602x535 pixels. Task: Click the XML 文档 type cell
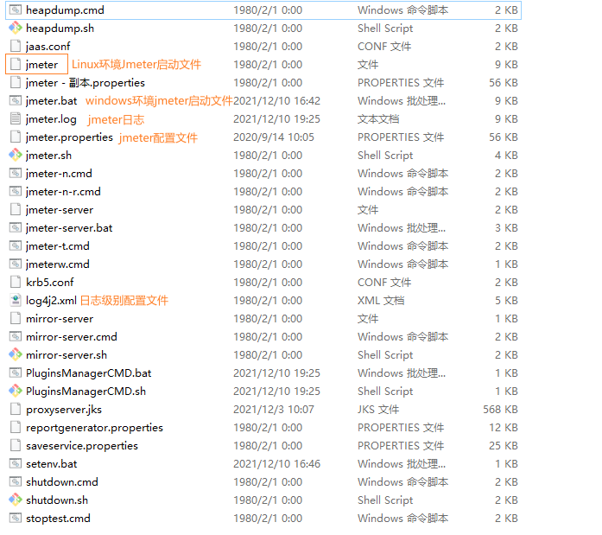pyautogui.click(x=381, y=300)
